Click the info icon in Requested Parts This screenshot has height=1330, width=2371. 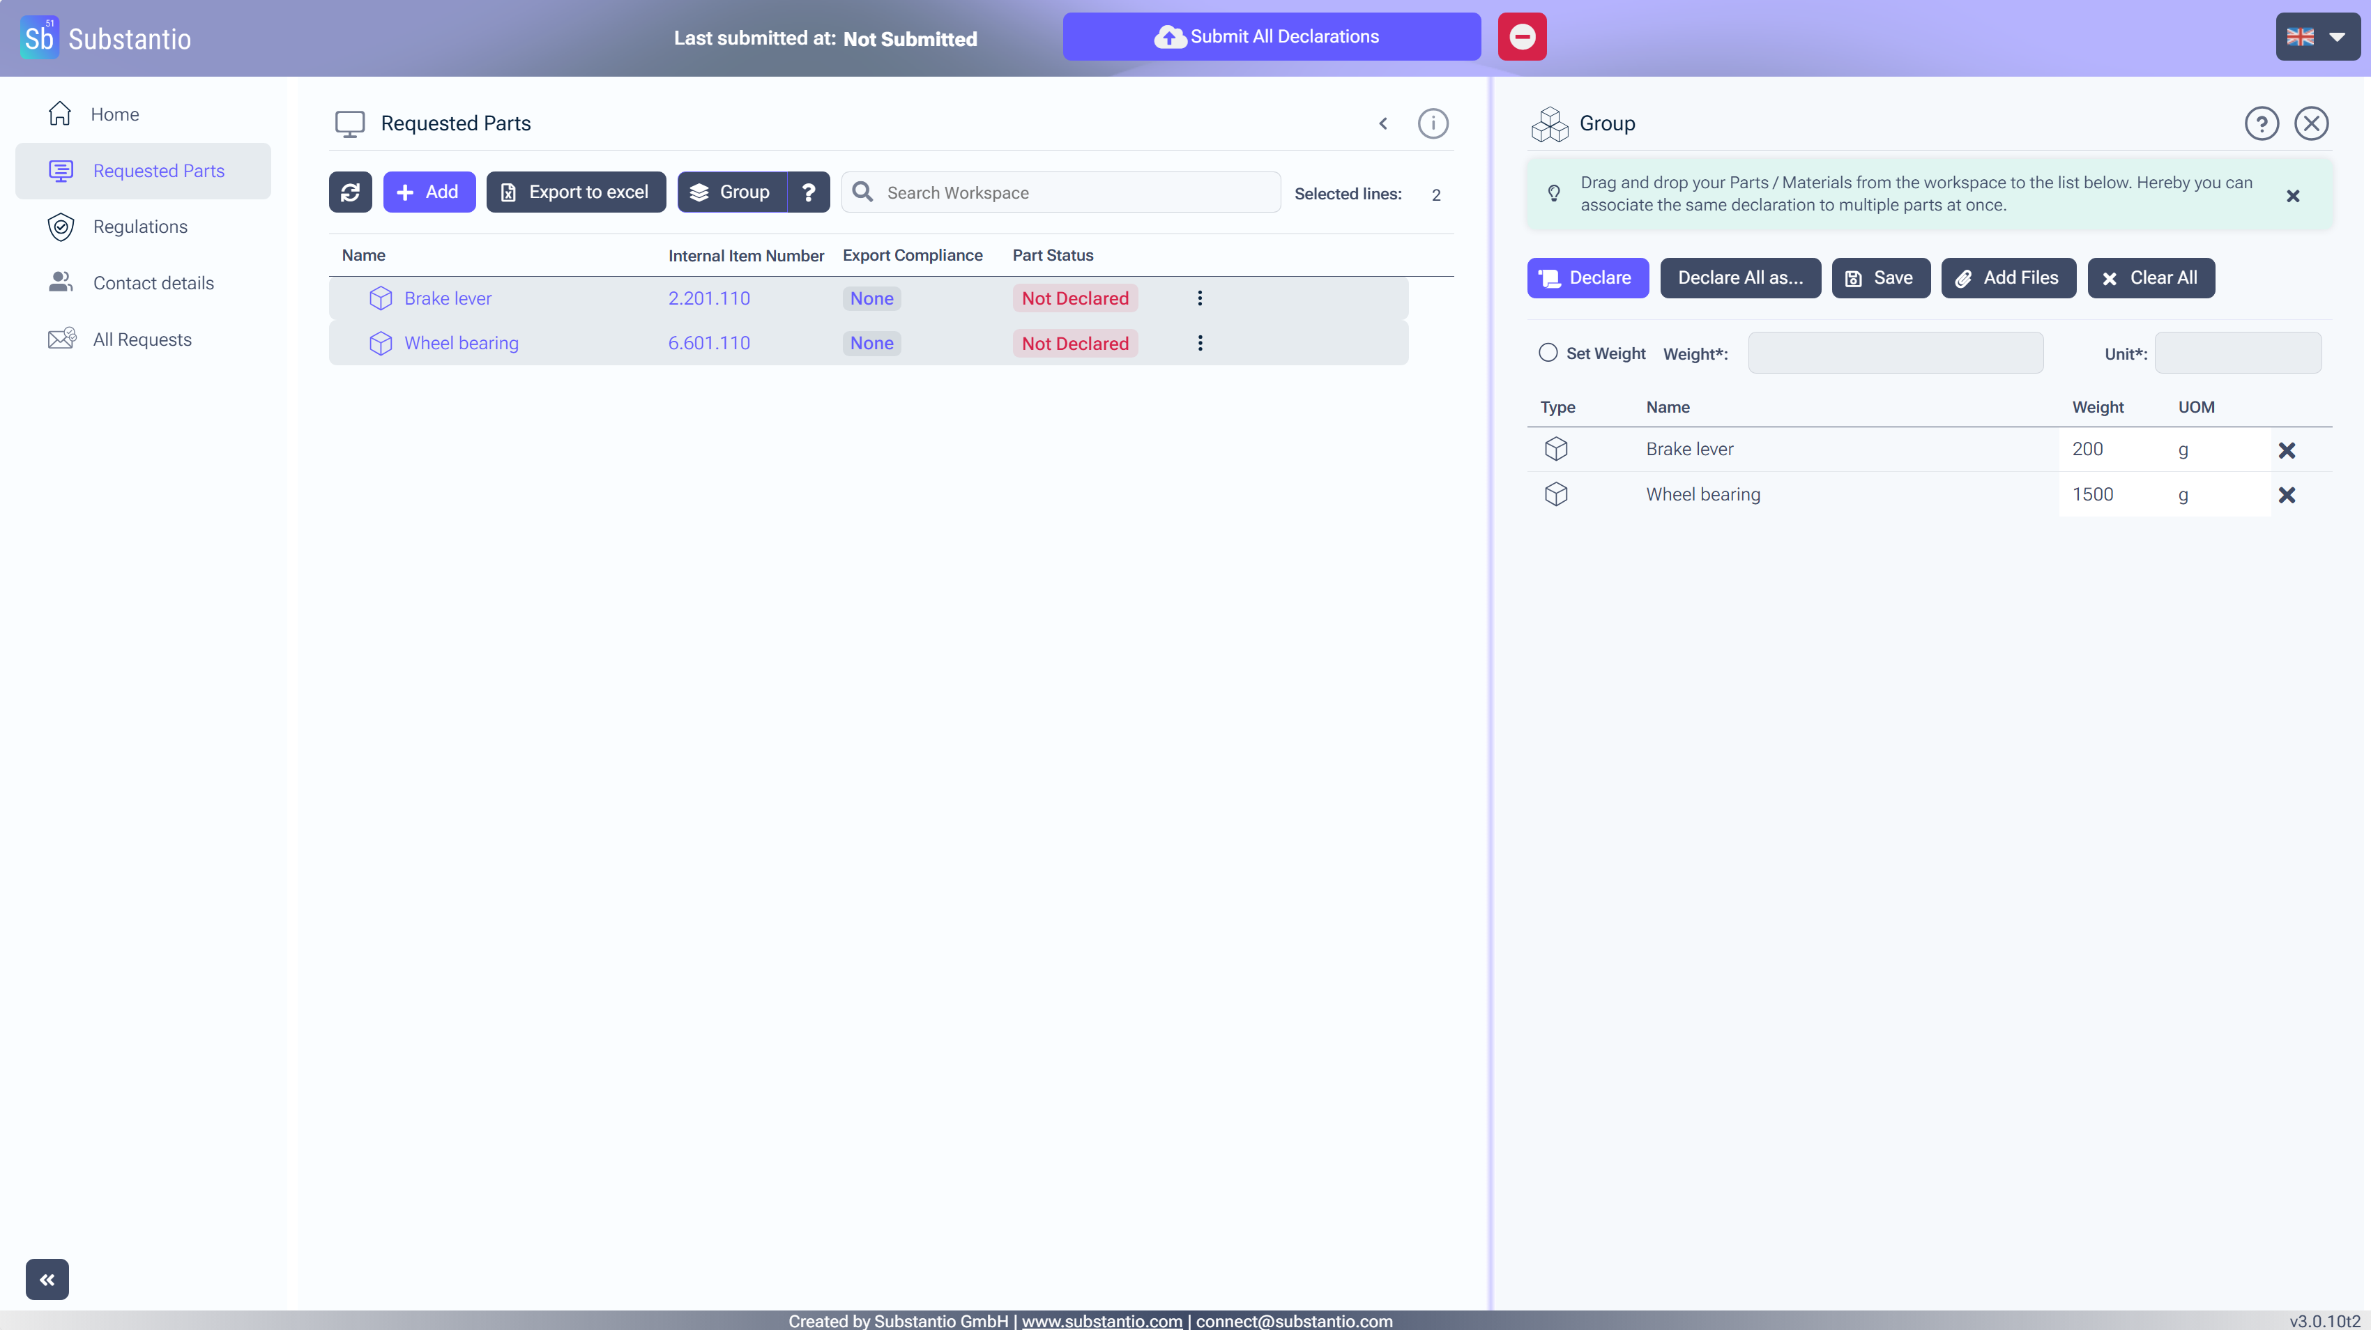[1432, 123]
